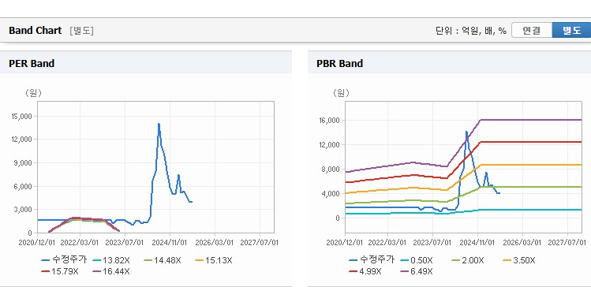Click the PBR Band panel title
591x287 pixels.
click(x=339, y=63)
